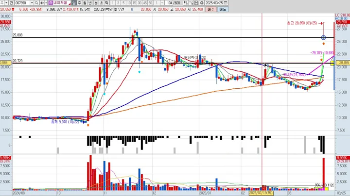Click the 최저 9,070 (10/22) low label

65,122
